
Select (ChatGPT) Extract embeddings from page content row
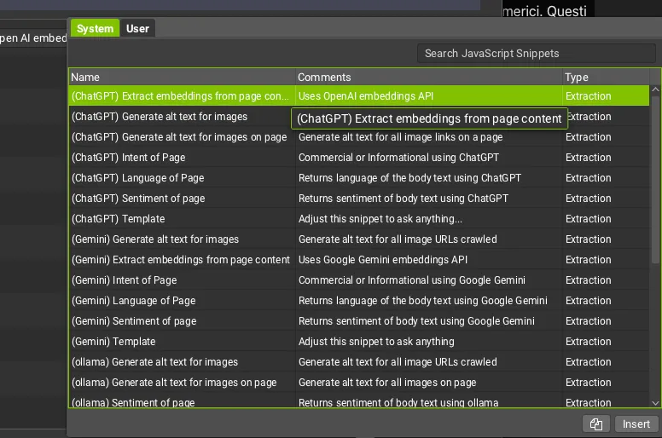click(x=359, y=95)
